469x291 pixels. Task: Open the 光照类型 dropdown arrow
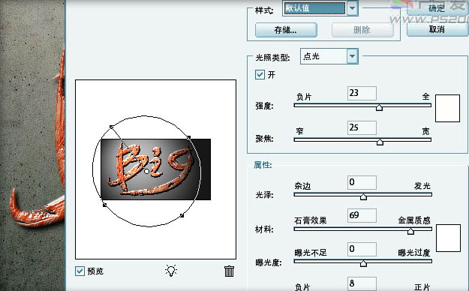pyautogui.click(x=353, y=56)
